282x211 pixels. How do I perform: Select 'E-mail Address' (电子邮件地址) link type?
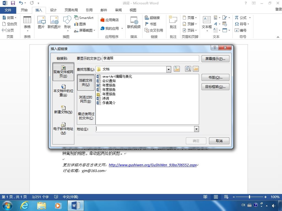coord(63,129)
